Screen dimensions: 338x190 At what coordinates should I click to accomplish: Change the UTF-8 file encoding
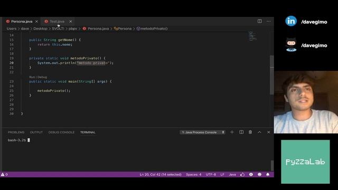coord(211,175)
